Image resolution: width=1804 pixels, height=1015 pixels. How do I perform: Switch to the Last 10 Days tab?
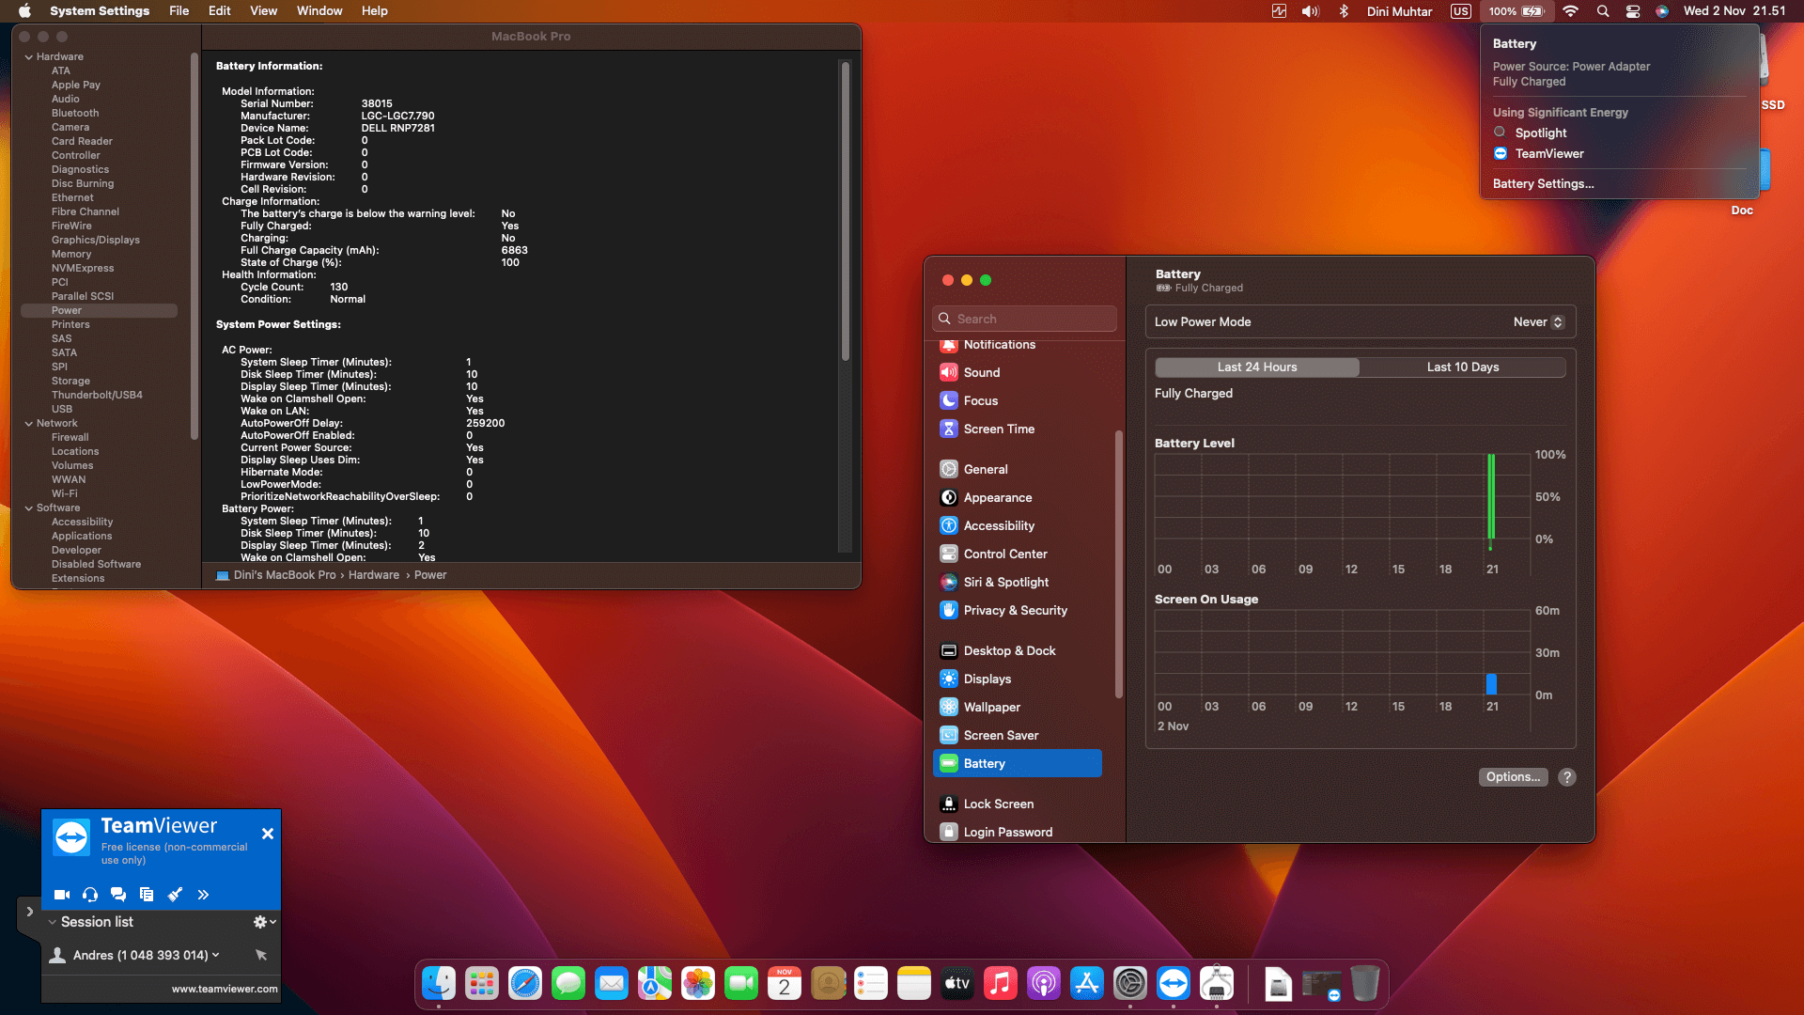pos(1462,367)
